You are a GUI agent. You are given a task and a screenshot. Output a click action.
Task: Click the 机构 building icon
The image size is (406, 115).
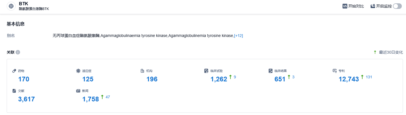(142, 71)
